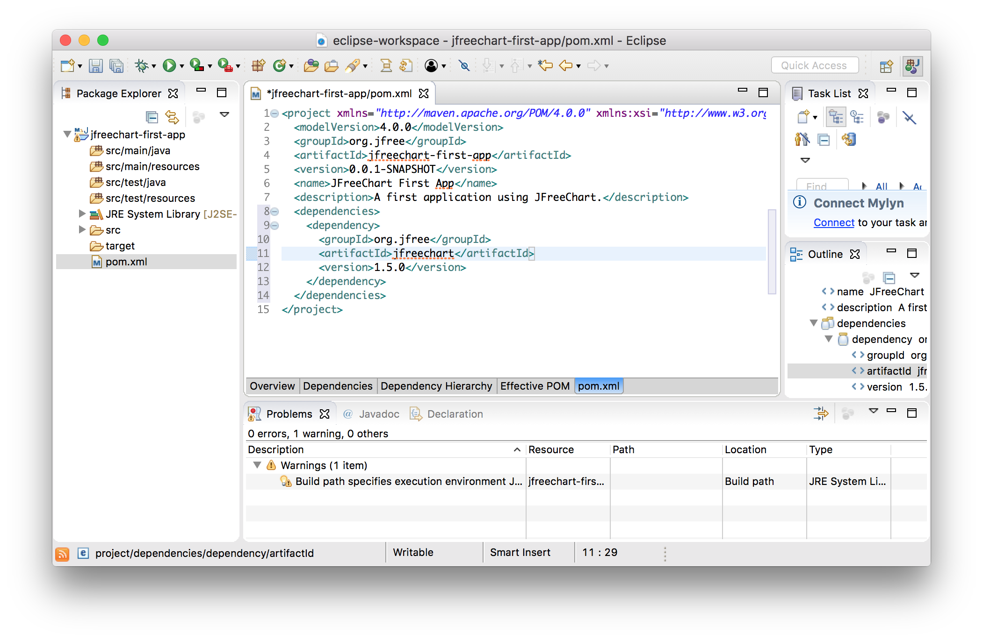983x641 pixels.
Task: Expand the src folder node
Action: coord(82,229)
